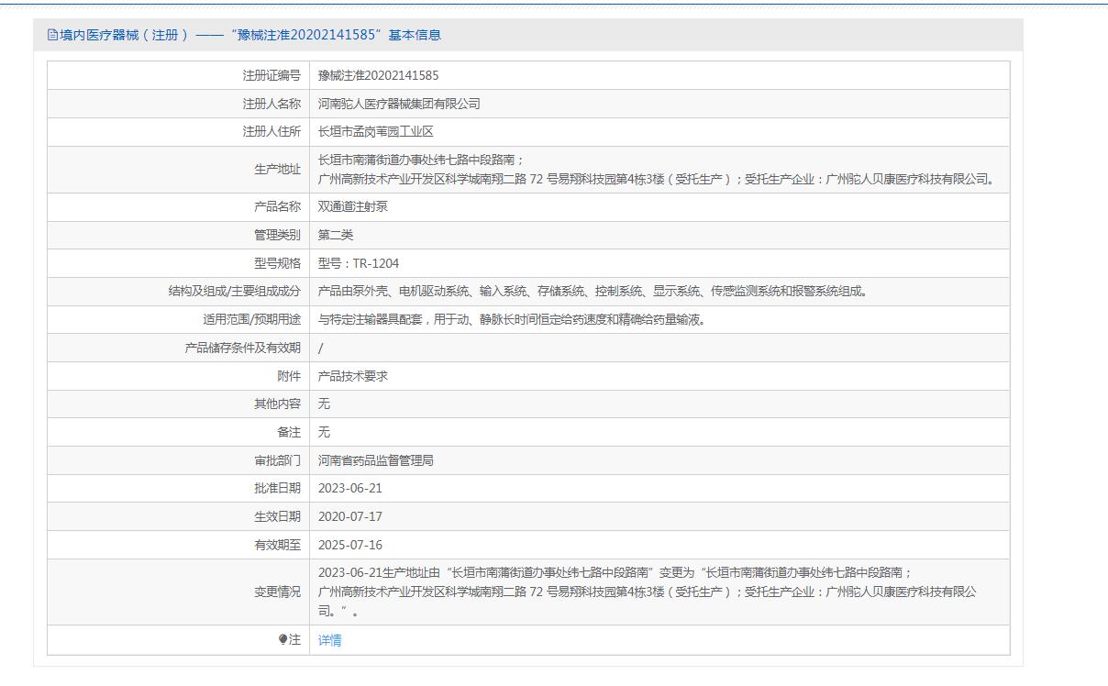The width and height of the screenshot is (1108, 686).
Task: Click the model specification TR-1204
Action: pyautogui.click(x=359, y=263)
